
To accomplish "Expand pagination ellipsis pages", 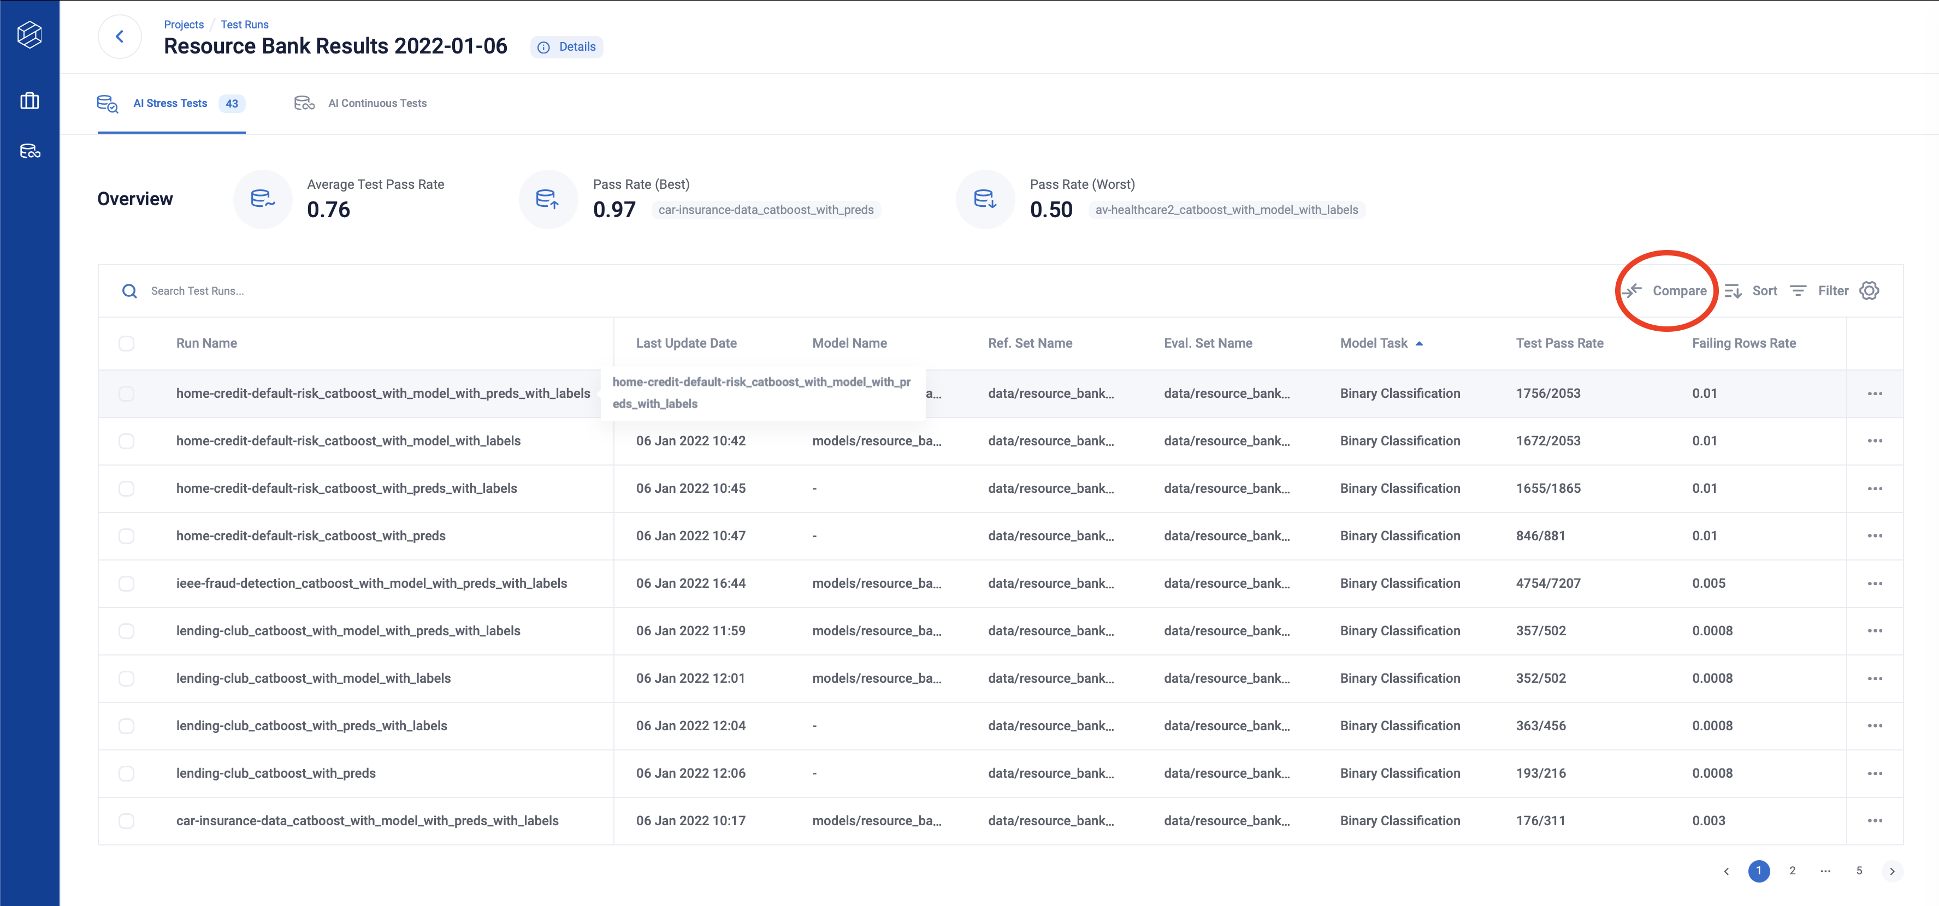I will [x=1825, y=872].
